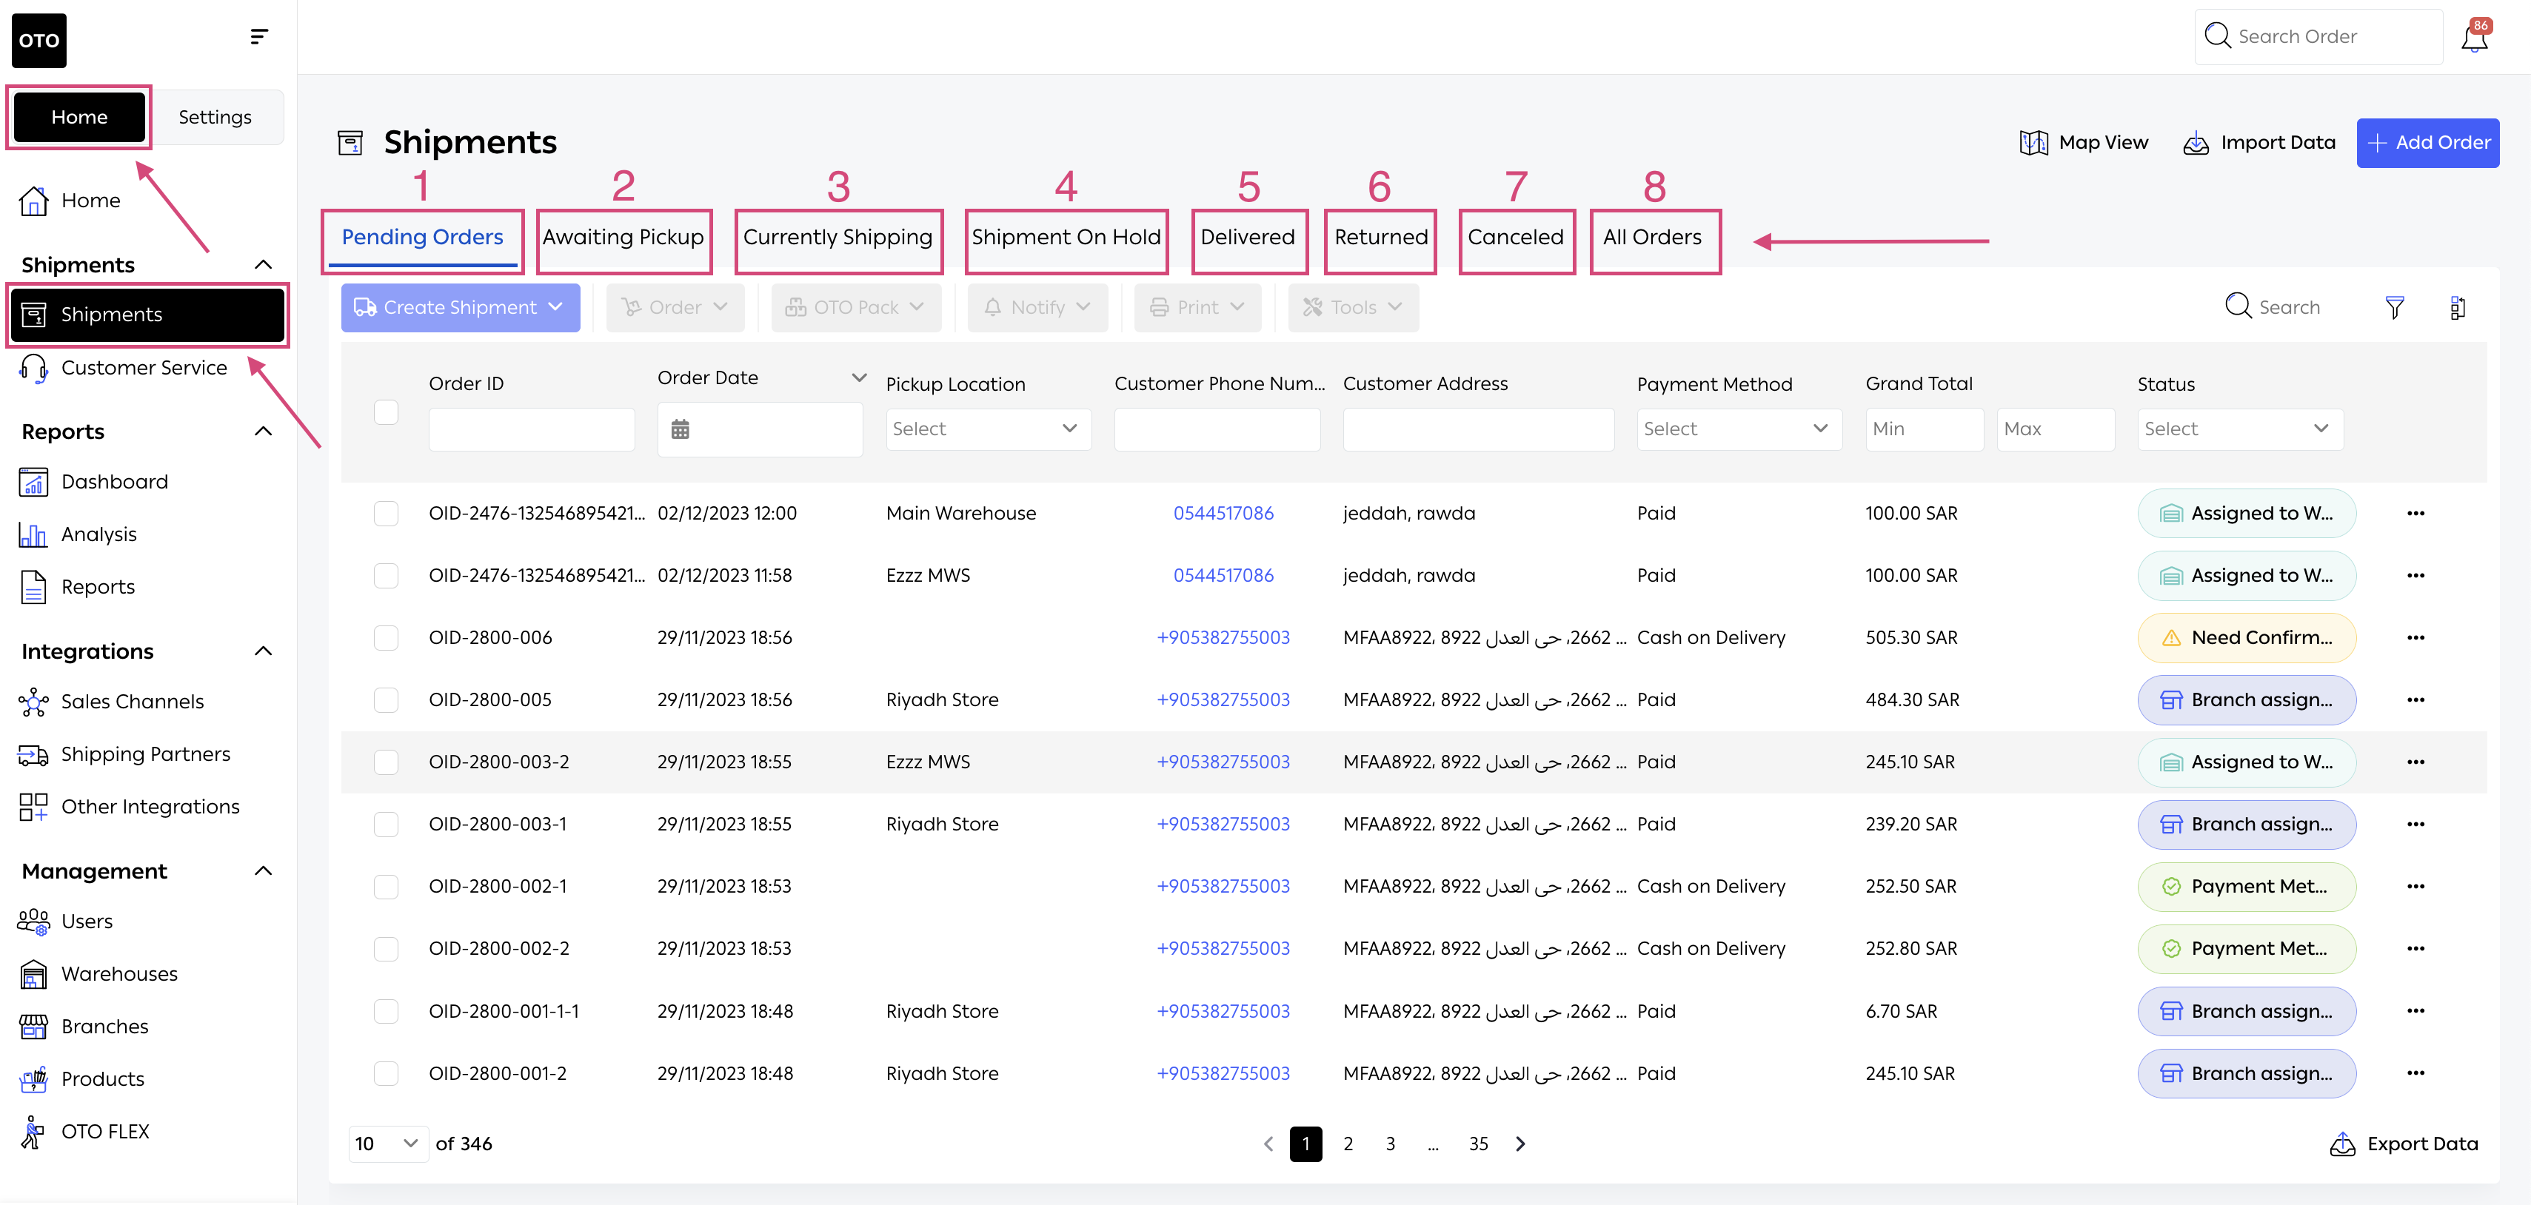Image resolution: width=2531 pixels, height=1205 pixels.
Task: Open three-dot menu for order OID-2800-006
Action: click(2415, 637)
